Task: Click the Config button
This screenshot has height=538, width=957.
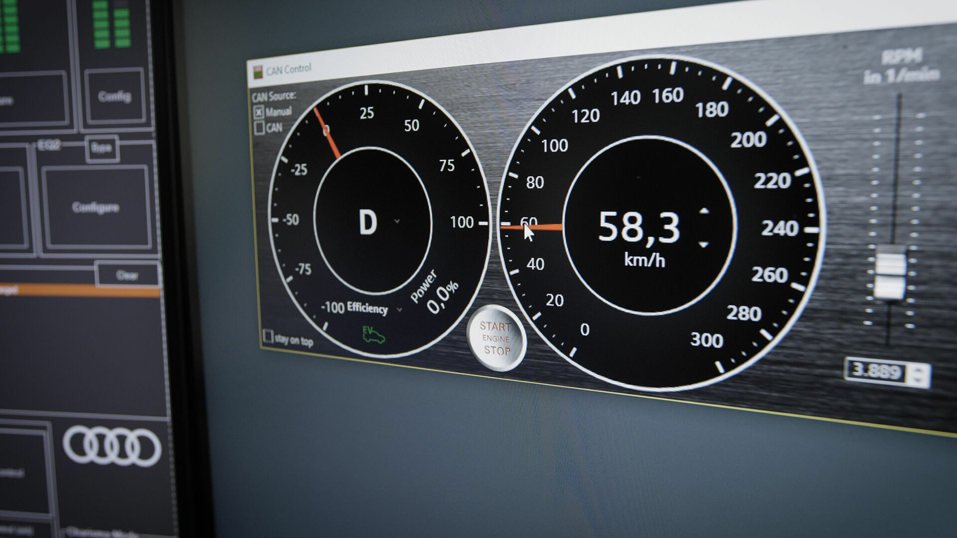Action: pos(115,97)
